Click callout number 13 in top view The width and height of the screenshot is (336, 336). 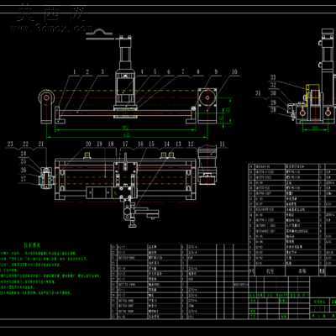click(x=178, y=144)
